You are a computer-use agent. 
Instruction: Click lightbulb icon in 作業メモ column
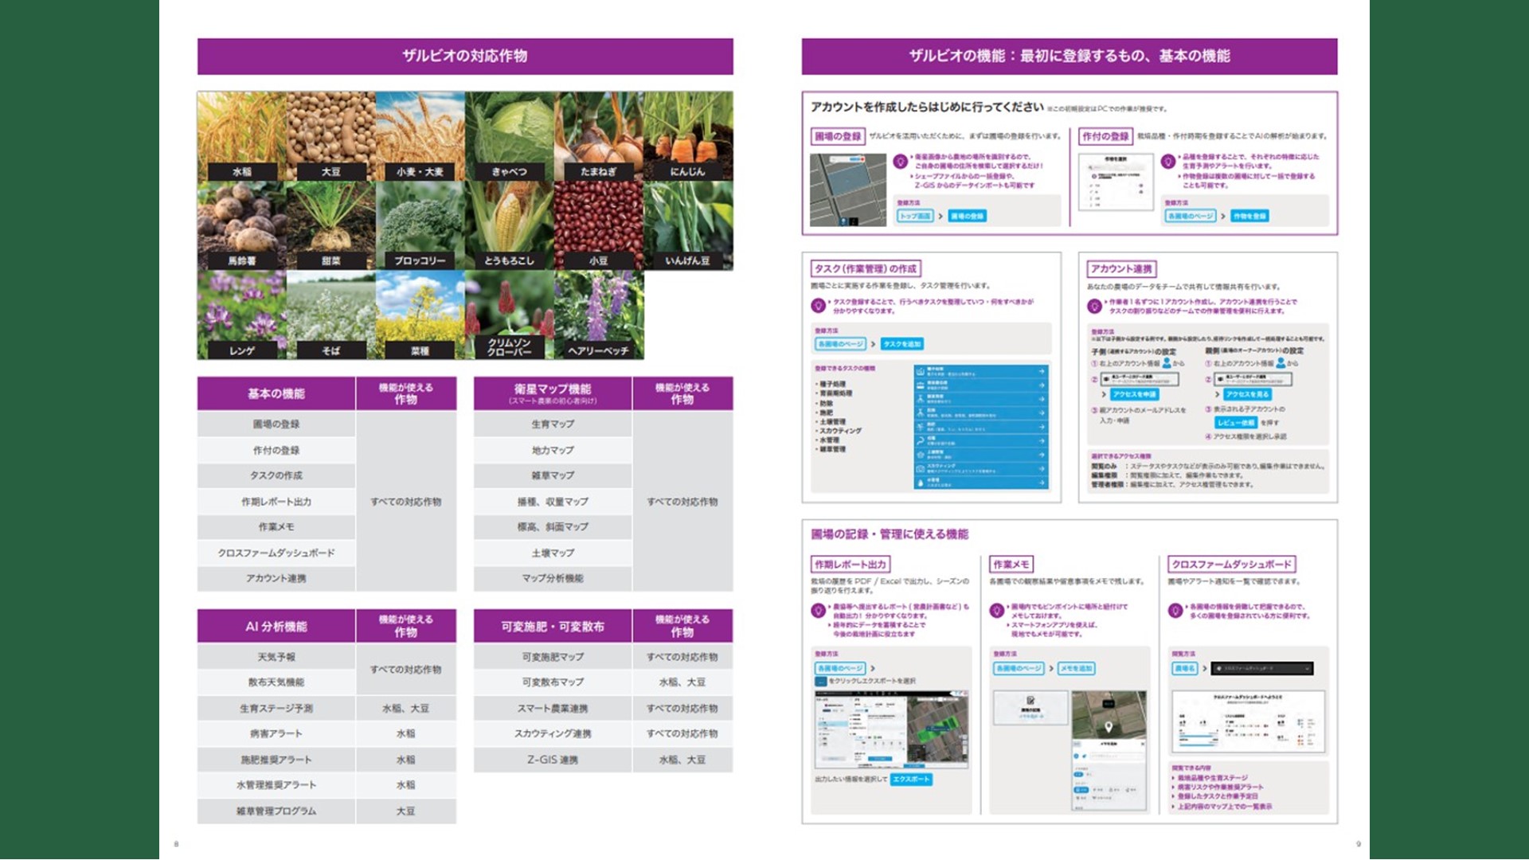(996, 611)
